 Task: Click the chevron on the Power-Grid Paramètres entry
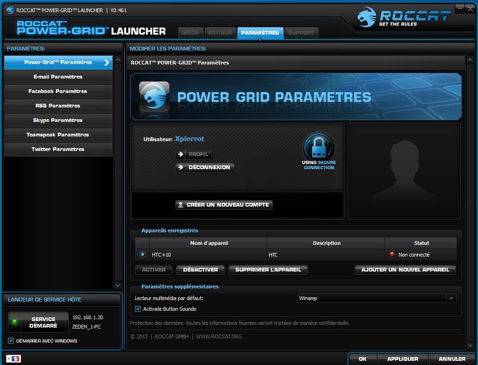pyautogui.click(x=107, y=62)
